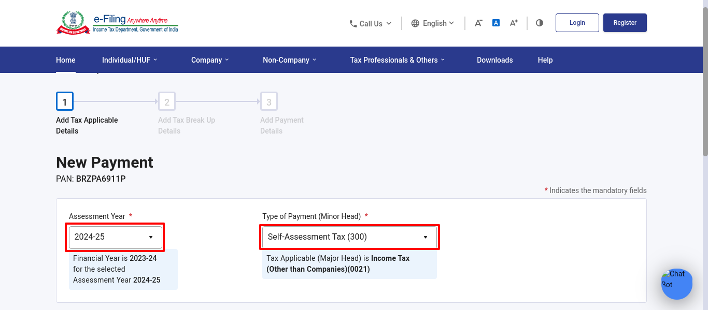
Task: Click the e-Filing Income Tax Department logo
Action: (117, 23)
